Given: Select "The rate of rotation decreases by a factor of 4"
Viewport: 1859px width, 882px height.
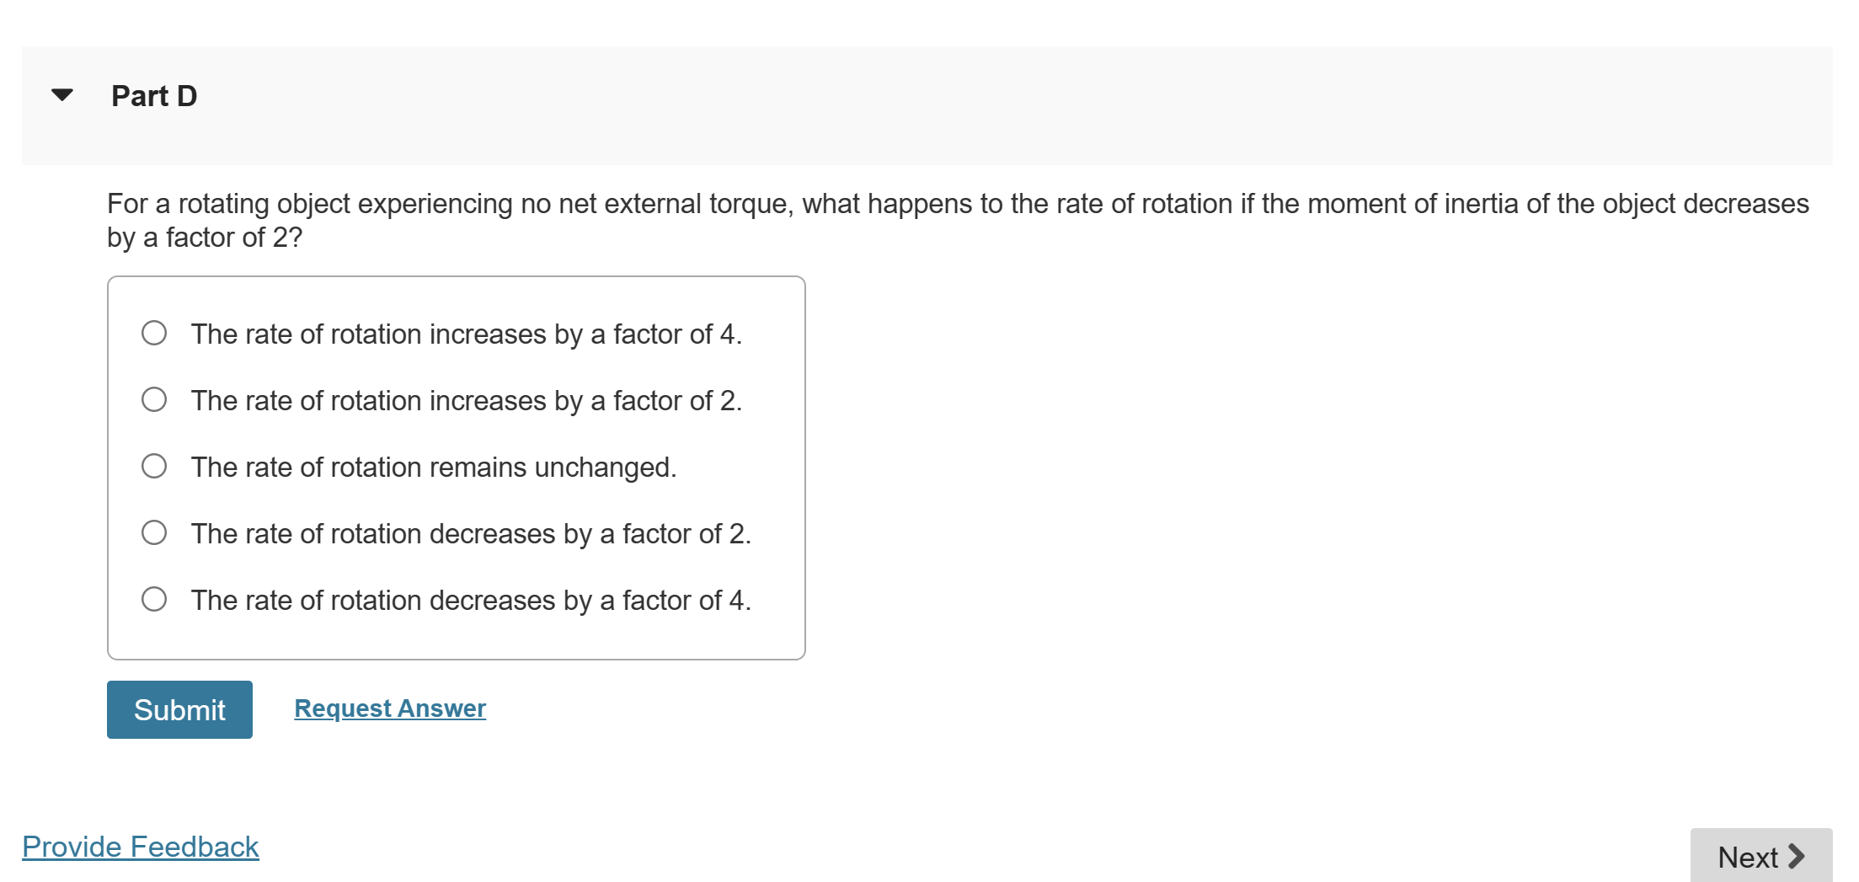Looking at the screenshot, I should pyautogui.click(x=153, y=600).
